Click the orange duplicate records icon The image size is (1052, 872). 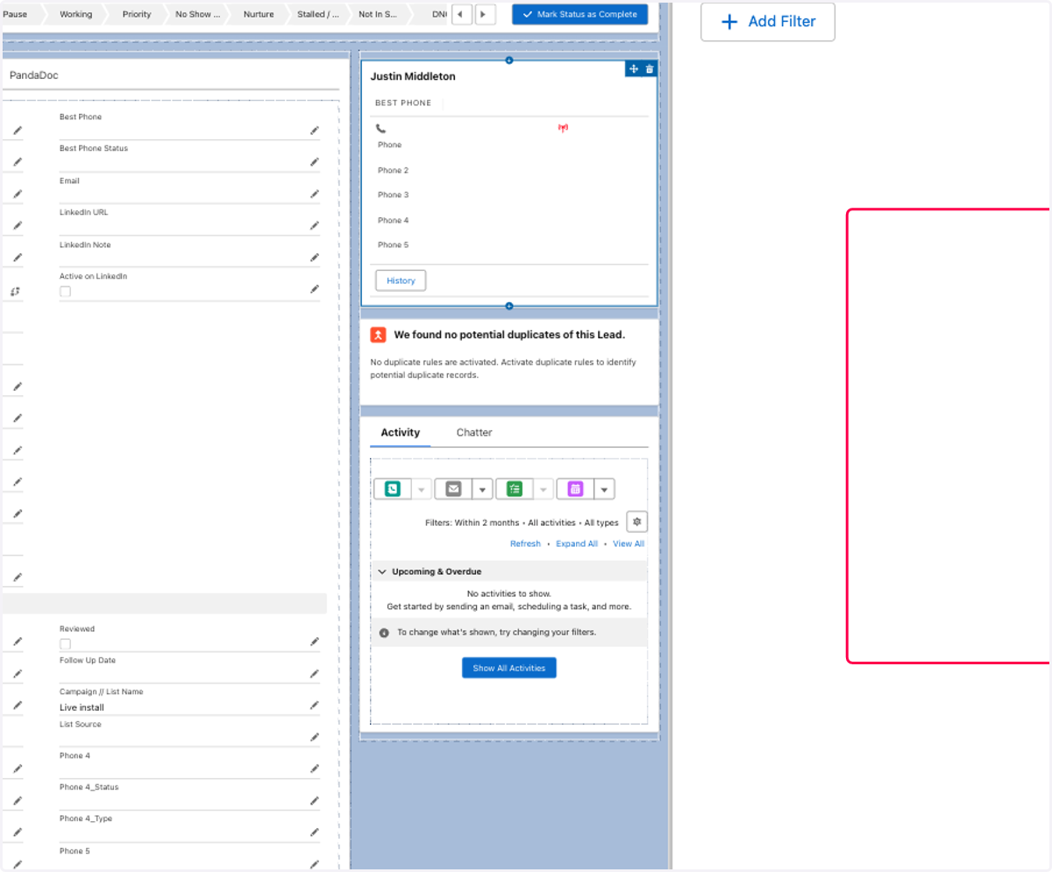(378, 335)
